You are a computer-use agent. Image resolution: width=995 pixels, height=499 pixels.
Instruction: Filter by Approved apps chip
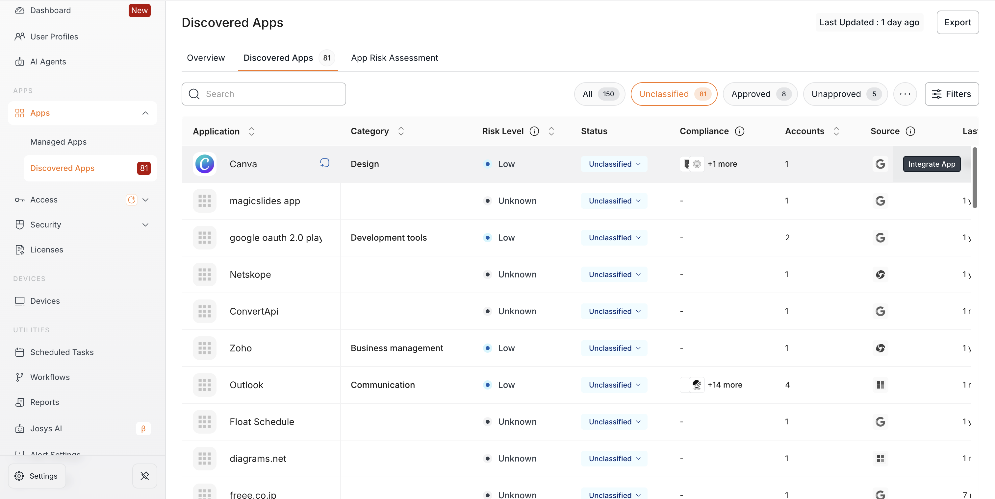(x=760, y=94)
